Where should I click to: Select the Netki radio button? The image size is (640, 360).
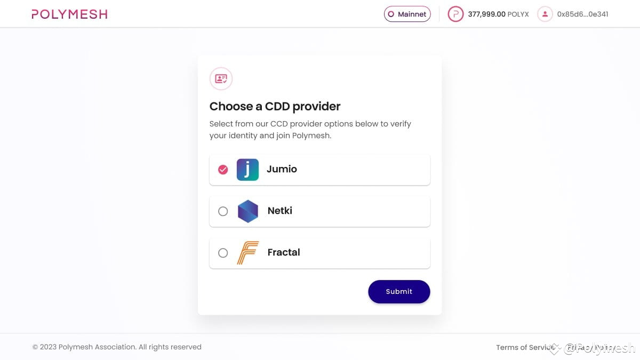coord(223,211)
